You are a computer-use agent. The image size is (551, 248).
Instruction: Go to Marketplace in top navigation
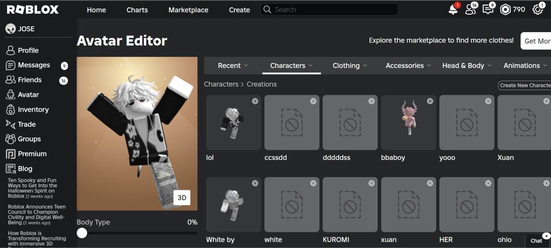tap(188, 10)
